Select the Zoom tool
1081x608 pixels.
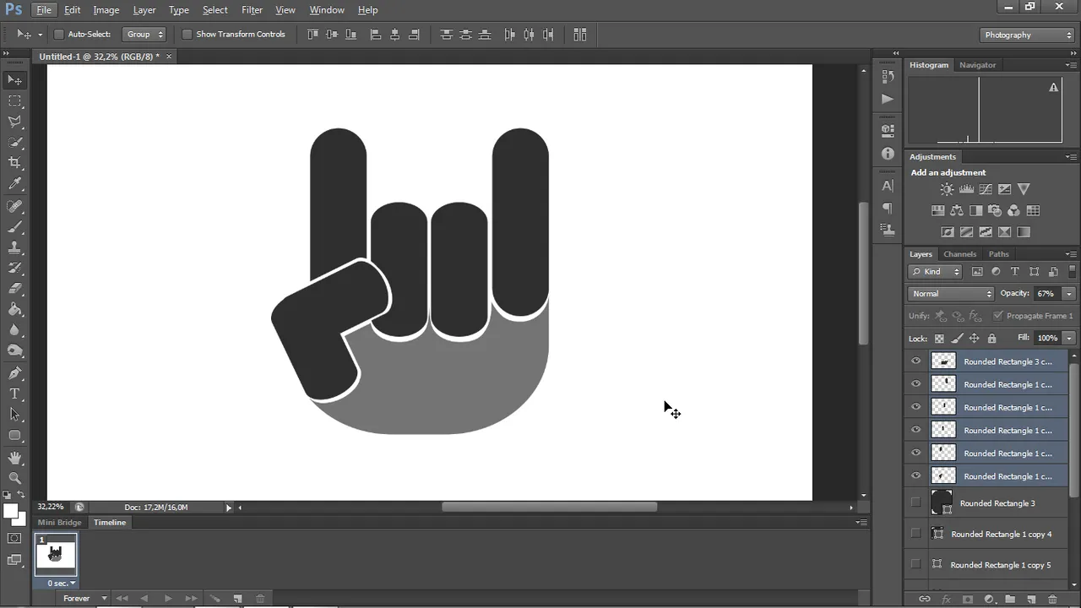click(14, 478)
